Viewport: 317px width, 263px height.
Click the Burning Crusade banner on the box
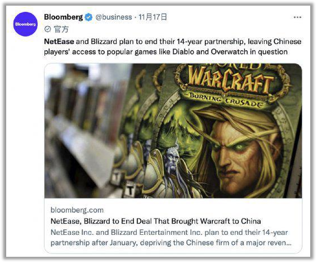pos(226,100)
